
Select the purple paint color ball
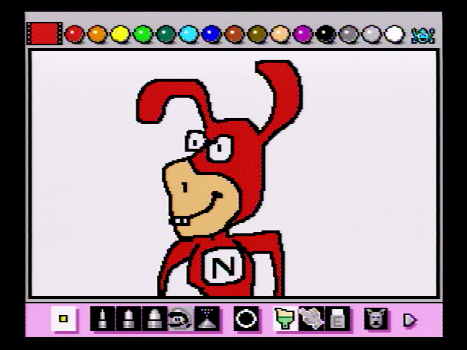tap(303, 34)
